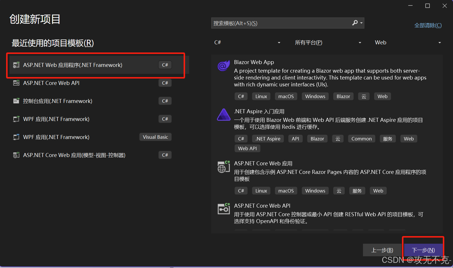This screenshot has height=268, width=453.
Task: Click the 控制台应用 console template icon
Action: point(16,101)
